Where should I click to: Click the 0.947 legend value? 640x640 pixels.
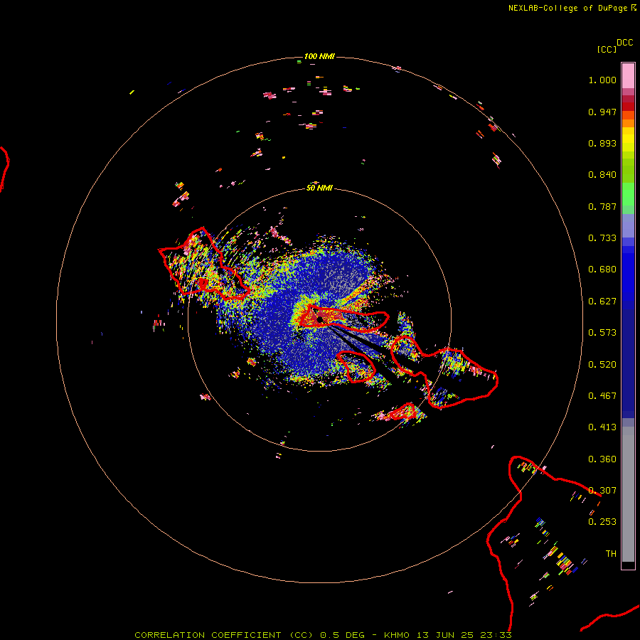(x=602, y=112)
